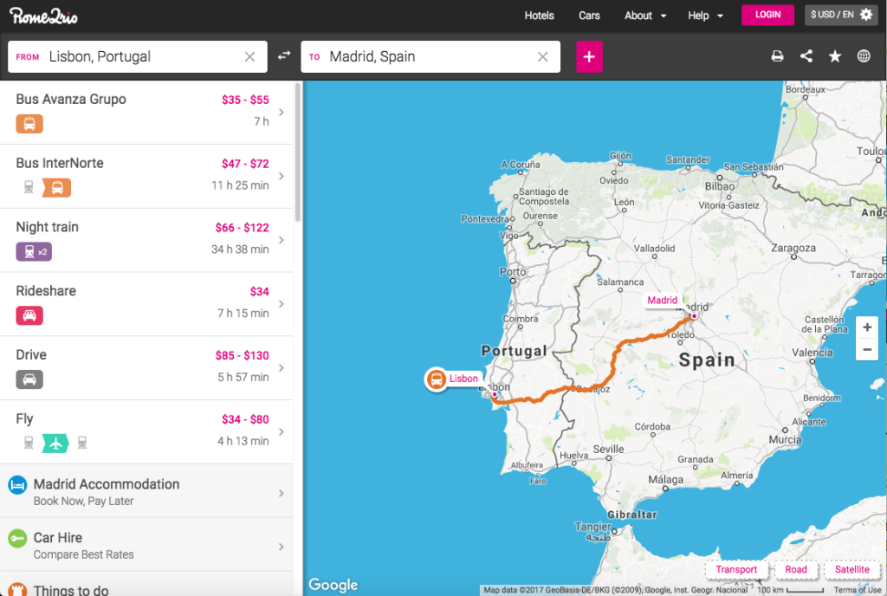This screenshot has width=887, height=596.
Task: Clear the Madrid, Spain destination field
Action: (x=542, y=56)
